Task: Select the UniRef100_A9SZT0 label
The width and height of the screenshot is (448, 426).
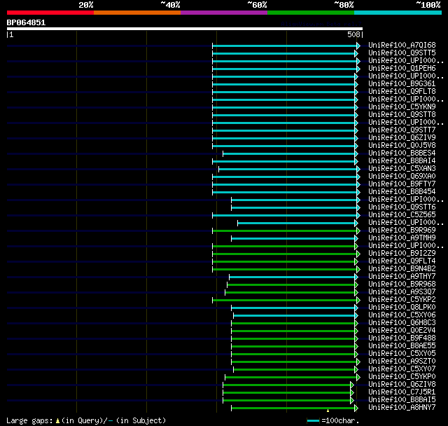Action: pos(402,362)
